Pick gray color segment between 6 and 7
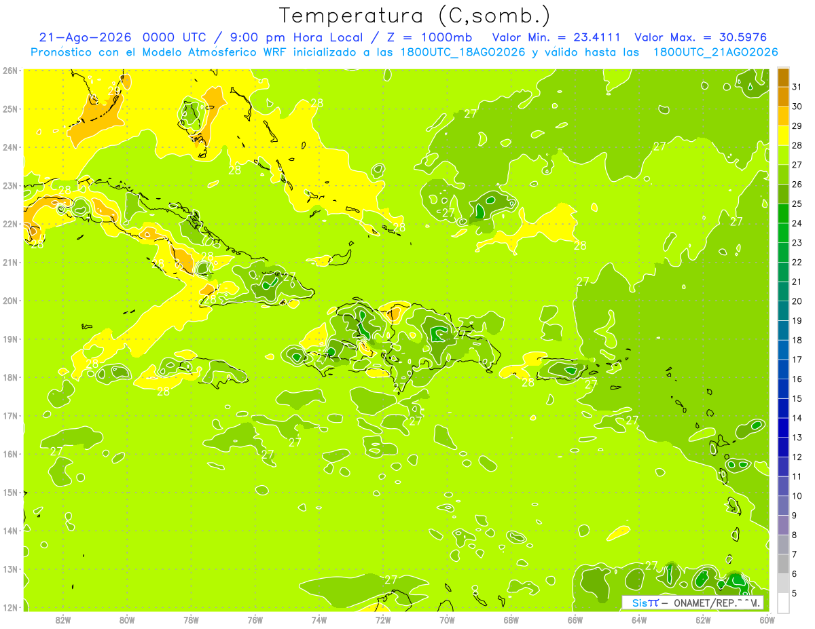This screenshot has width=815, height=629. pos(783,564)
